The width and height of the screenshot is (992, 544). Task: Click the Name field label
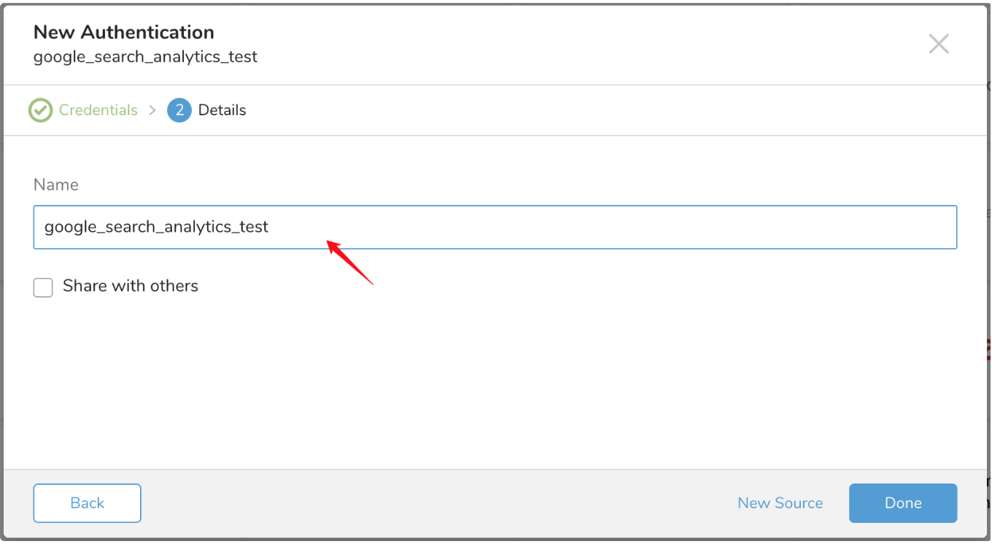click(56, 185)
